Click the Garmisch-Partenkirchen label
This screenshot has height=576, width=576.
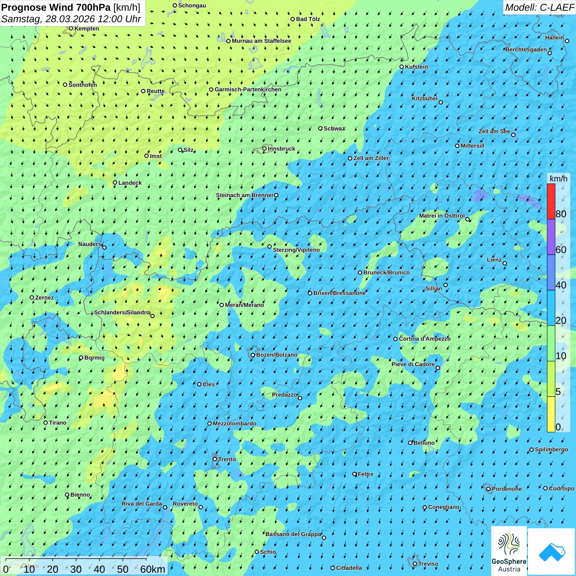(x=248, y=89)
